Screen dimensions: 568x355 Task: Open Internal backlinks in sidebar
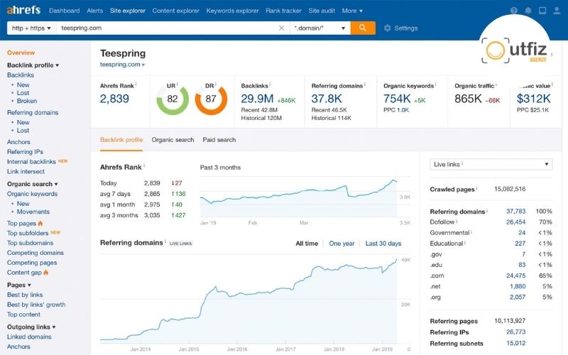pyautogui.click(x=31, y=162)
